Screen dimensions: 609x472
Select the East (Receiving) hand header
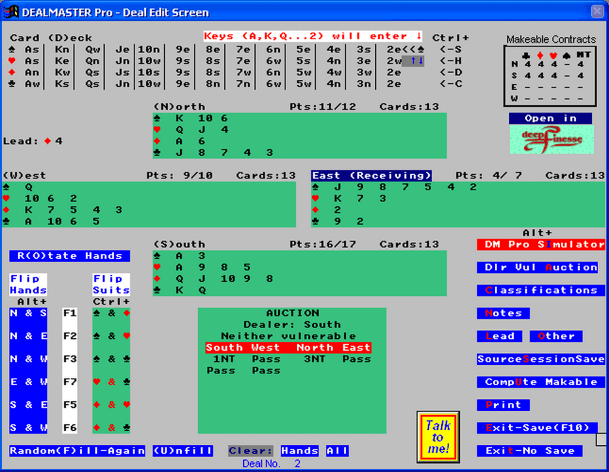pos(371,175)
